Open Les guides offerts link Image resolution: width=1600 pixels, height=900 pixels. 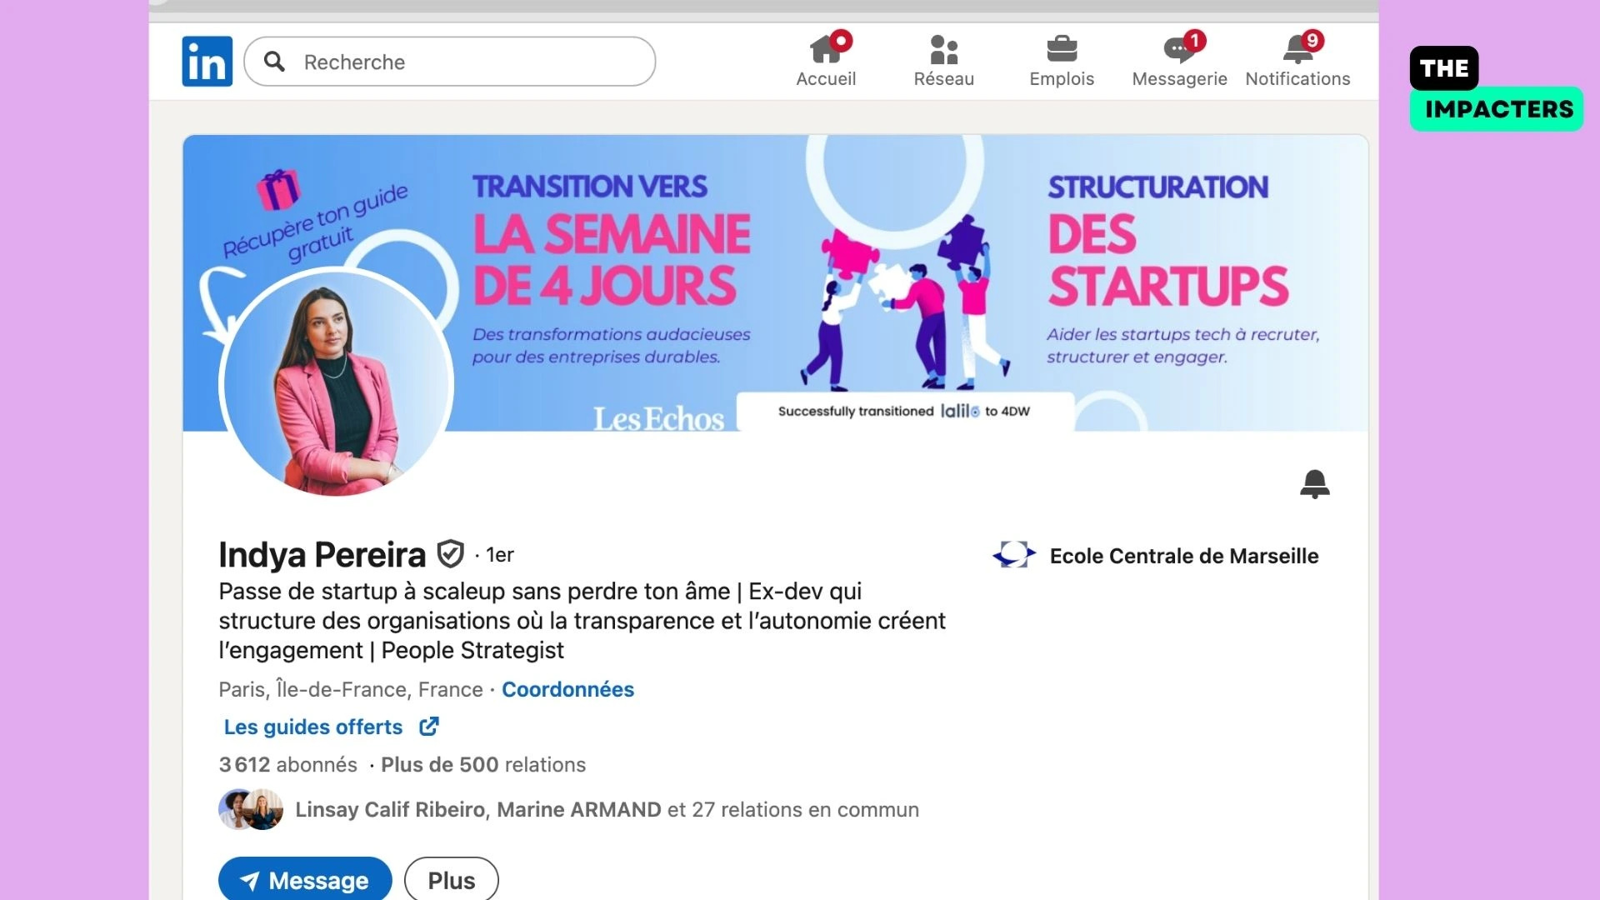pos(313,727)
